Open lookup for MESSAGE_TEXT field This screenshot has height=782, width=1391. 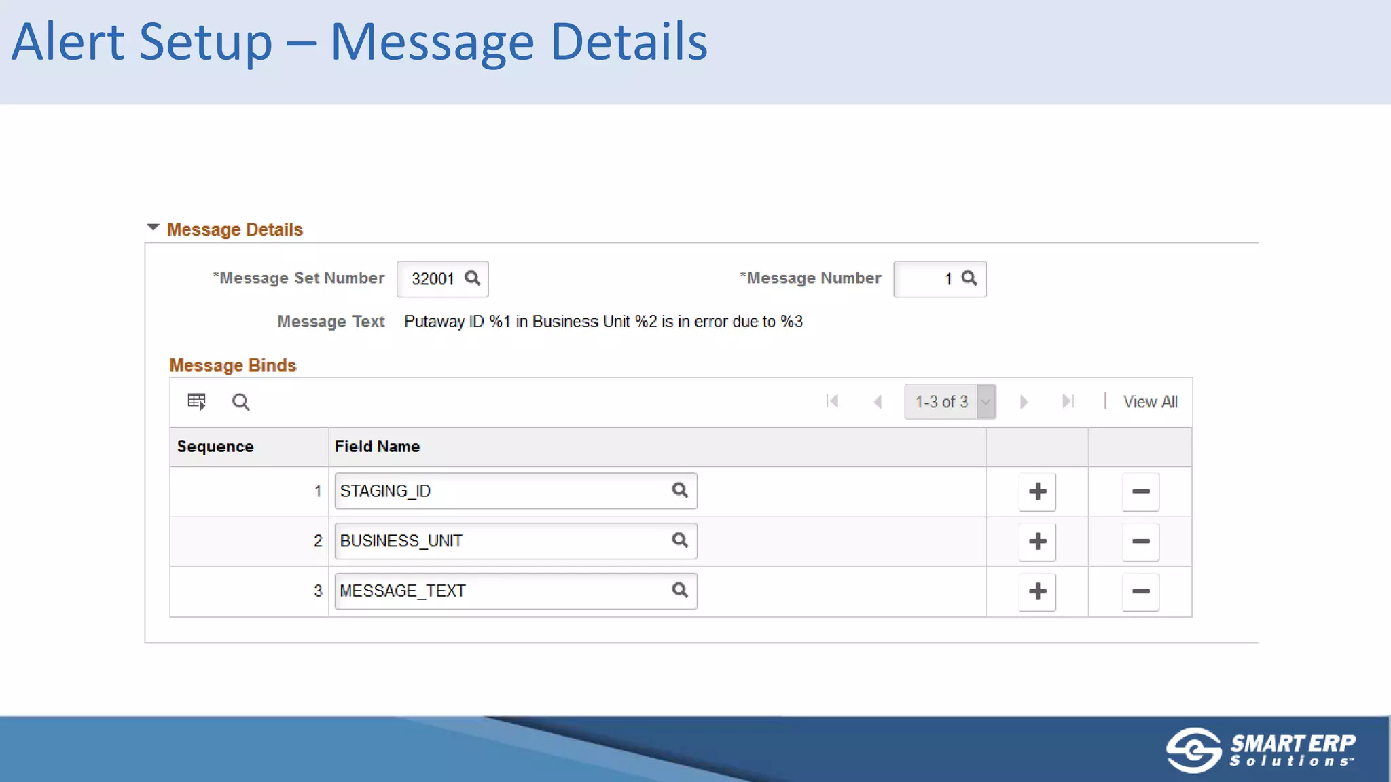[680, 591]
